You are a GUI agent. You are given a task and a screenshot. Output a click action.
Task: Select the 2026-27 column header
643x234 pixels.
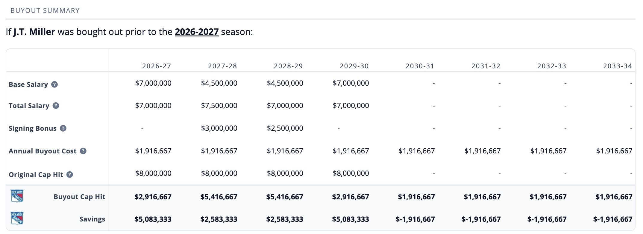pos(157,66)
